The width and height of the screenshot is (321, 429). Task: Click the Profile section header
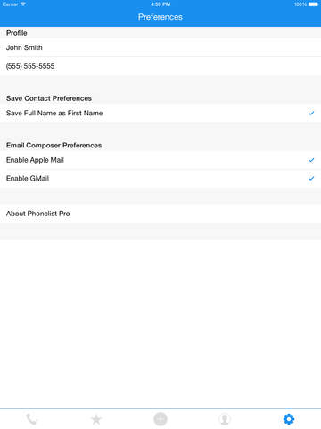click(17, 33)
